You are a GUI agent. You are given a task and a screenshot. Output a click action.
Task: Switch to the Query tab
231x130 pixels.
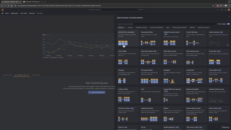pos(7,75)
